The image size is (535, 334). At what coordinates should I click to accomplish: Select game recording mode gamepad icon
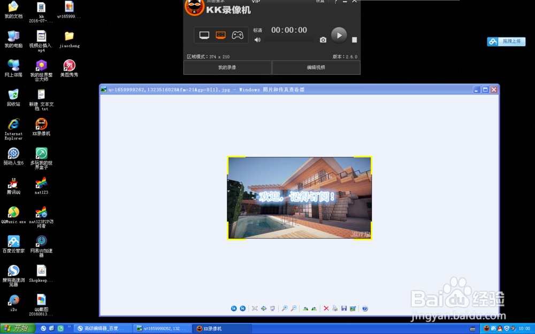click(x=238, y=35)
